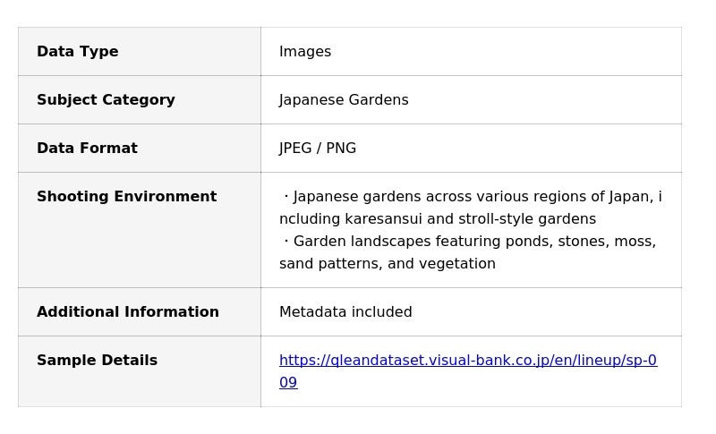Click the word "PNG" in Data Format
This screenshot has height=434, width=716.
pos(341,149)
